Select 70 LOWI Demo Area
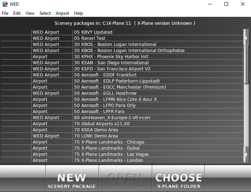Viewport: 251px width, 192px height. coord(122,136)
